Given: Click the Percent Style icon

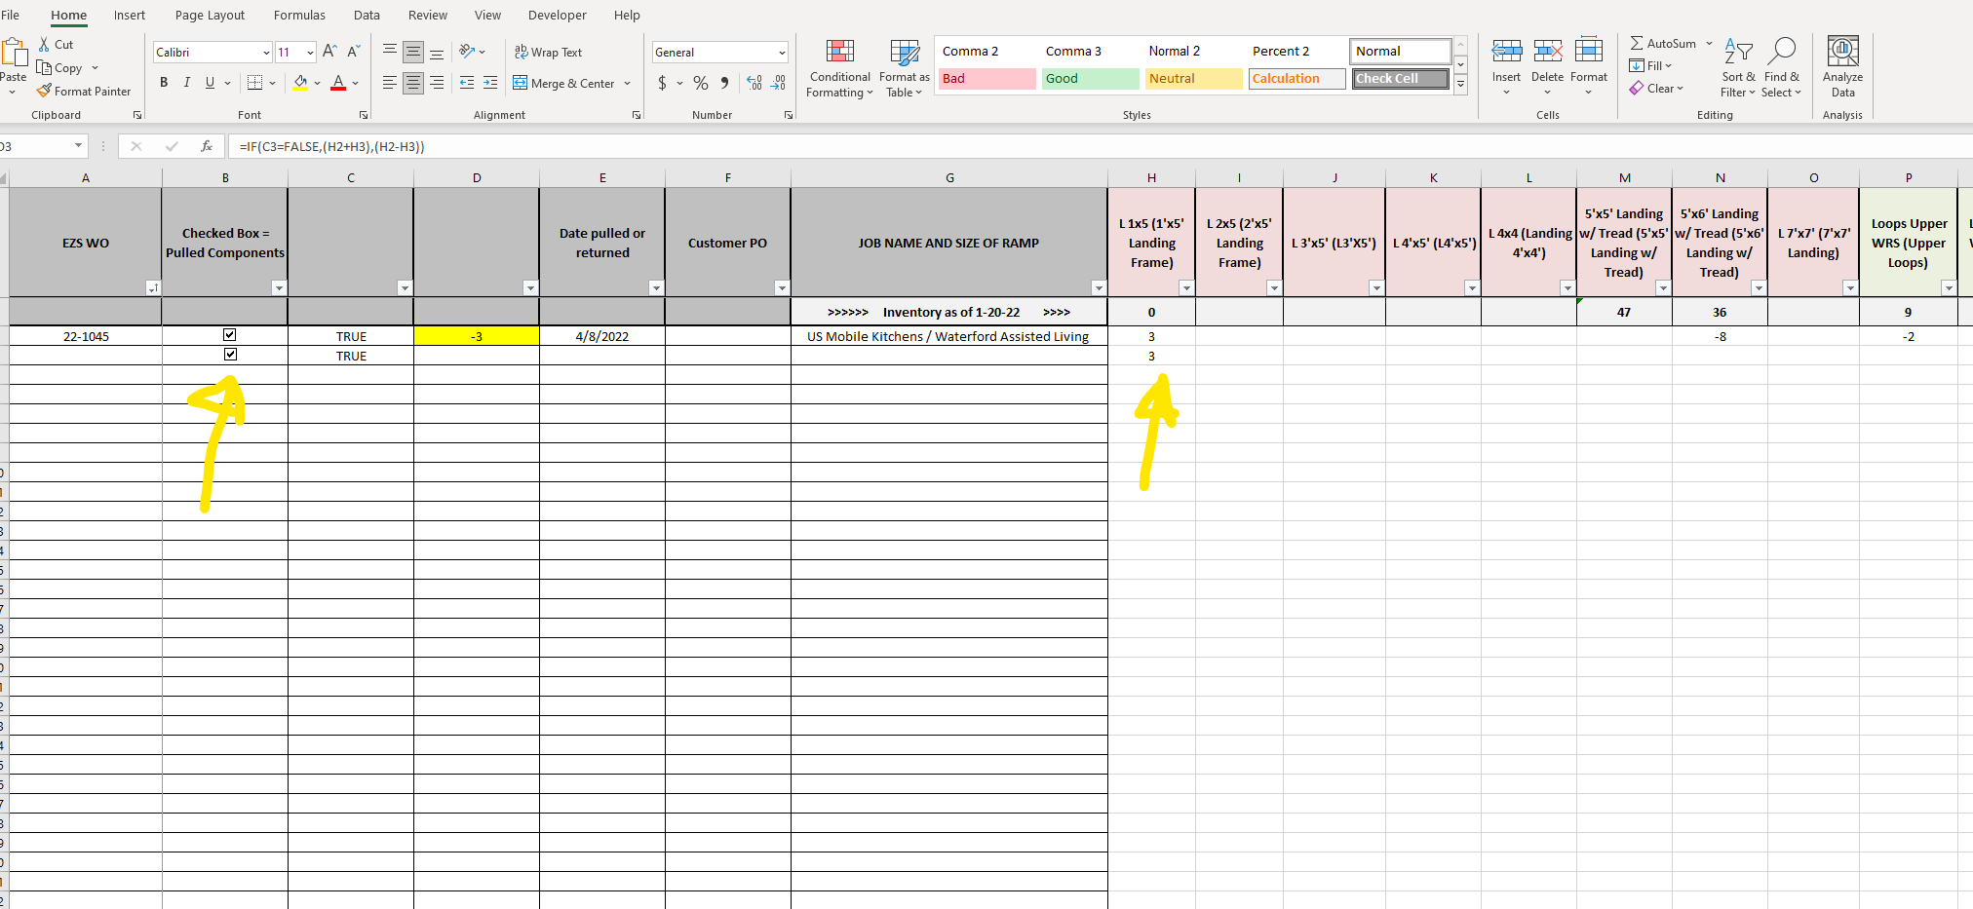Looking at the screenshot, I should (701, 83).
